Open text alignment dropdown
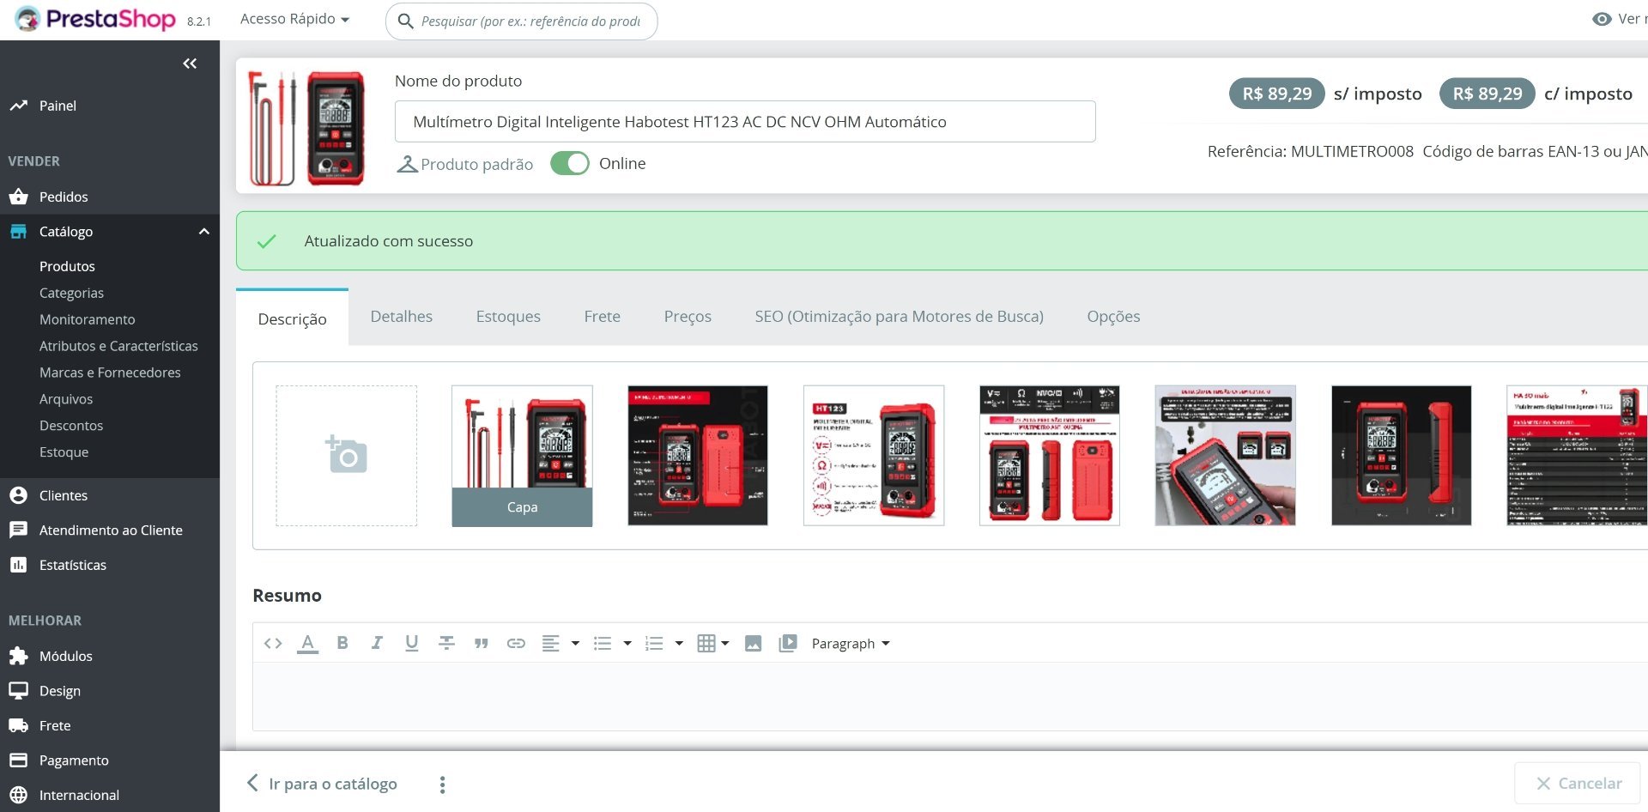The width and height of the screenshot is (1648, 812). tap(560, 644)
